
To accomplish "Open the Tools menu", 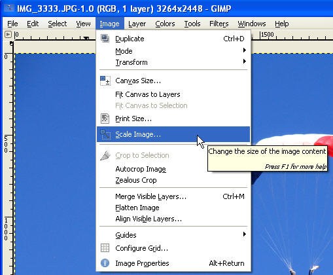I will (x=192, y=24).
